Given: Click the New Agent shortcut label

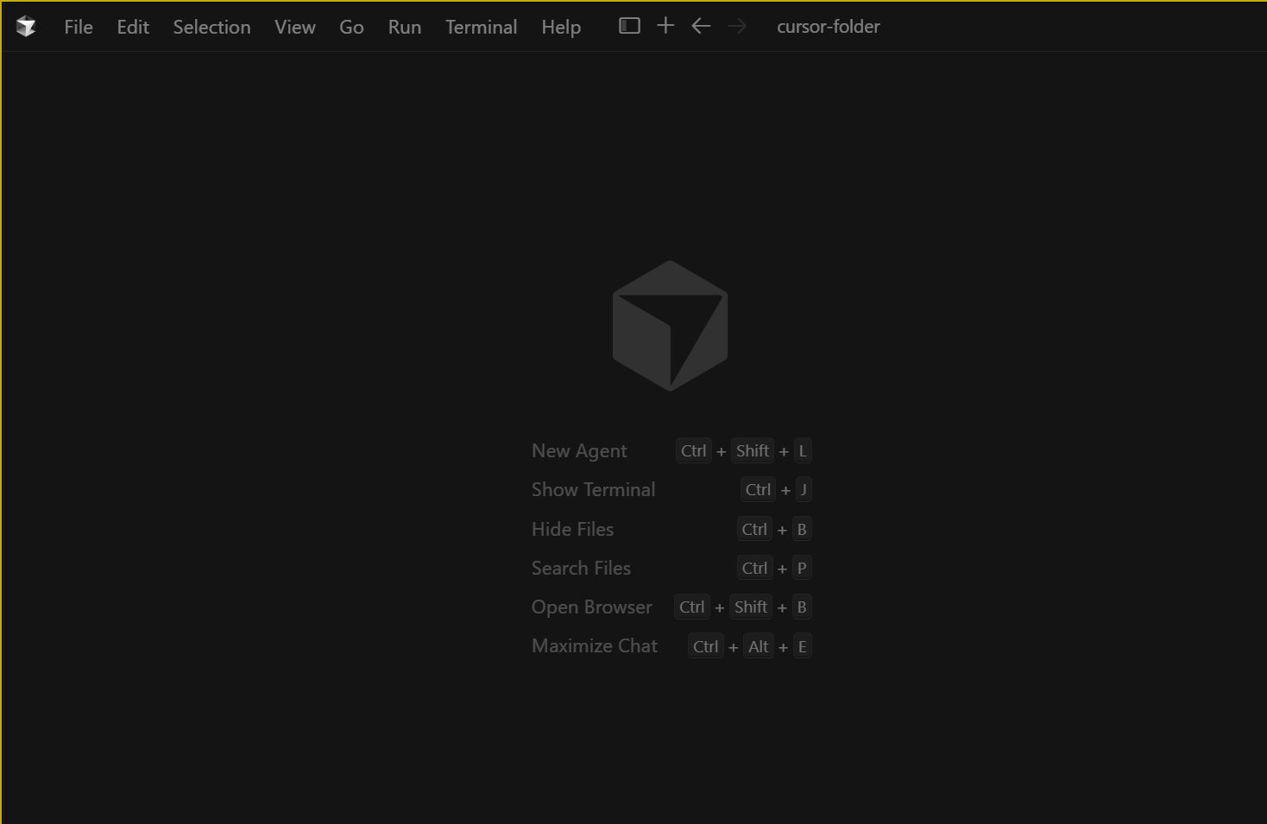Looking at the screenshot, I should 579,451.
